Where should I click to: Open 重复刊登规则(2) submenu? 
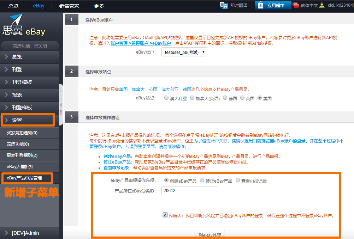click(30, 155)
